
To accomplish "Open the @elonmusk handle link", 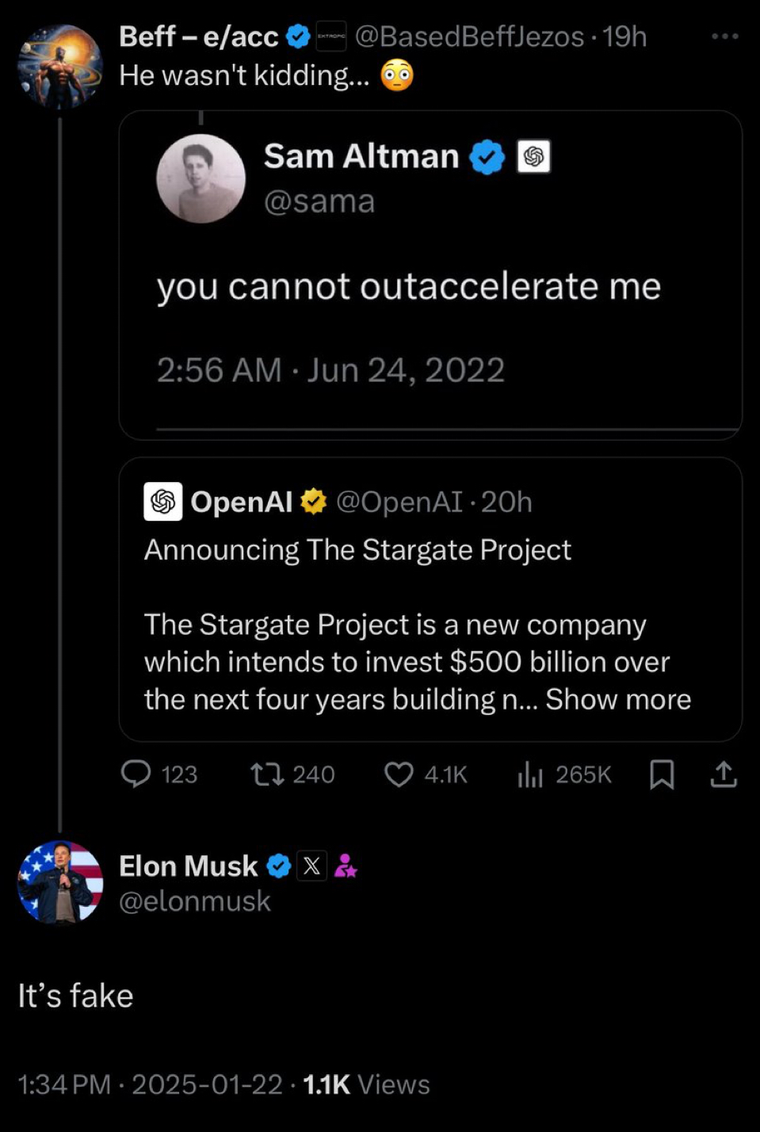I will tap(194, 901).
